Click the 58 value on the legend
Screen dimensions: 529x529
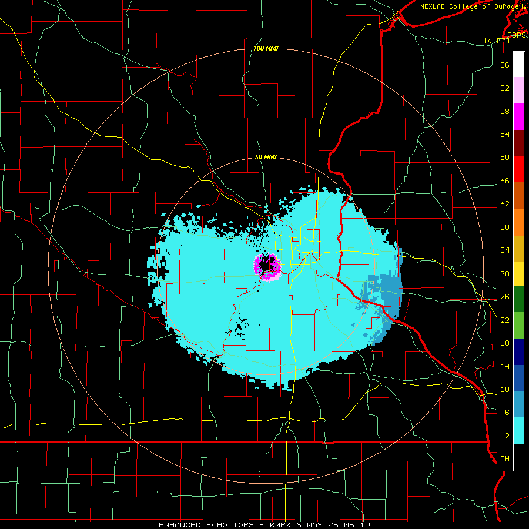pos(505,111)
